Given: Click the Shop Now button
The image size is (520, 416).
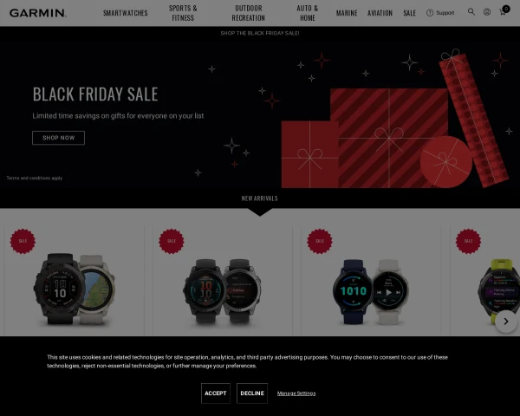Looking at the screenshot, I should pyautogui.click(x=58, y=138).
